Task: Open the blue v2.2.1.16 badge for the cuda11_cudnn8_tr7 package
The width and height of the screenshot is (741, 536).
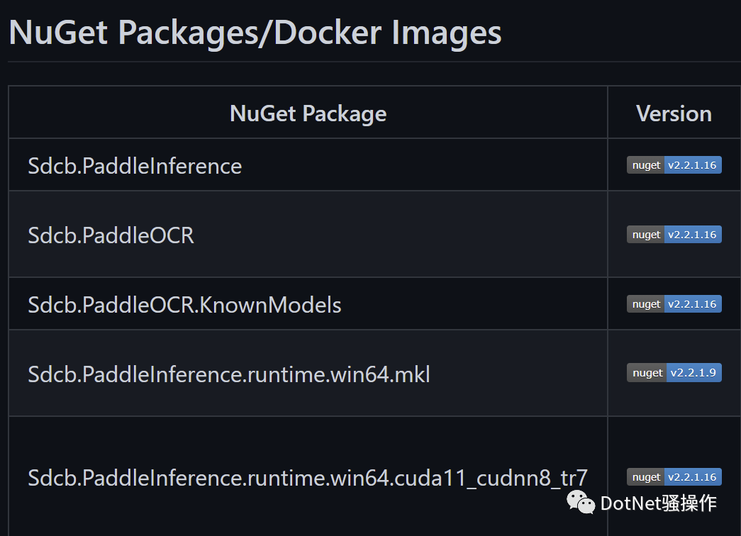Action: 693,477
